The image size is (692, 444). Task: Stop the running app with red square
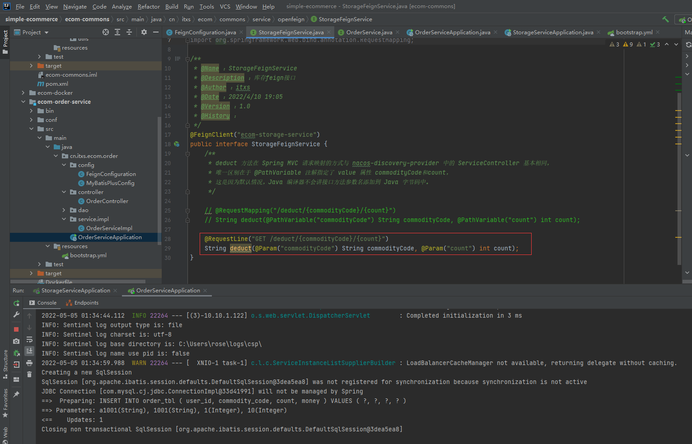pos(16,329)
